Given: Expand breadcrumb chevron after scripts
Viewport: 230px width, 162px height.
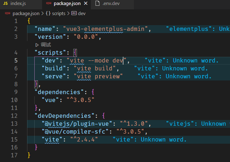Looking at the screenshot, I should click(x=68, y=14).
